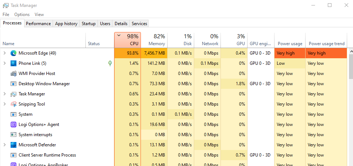Sort by the GPU engine column header

261,40
